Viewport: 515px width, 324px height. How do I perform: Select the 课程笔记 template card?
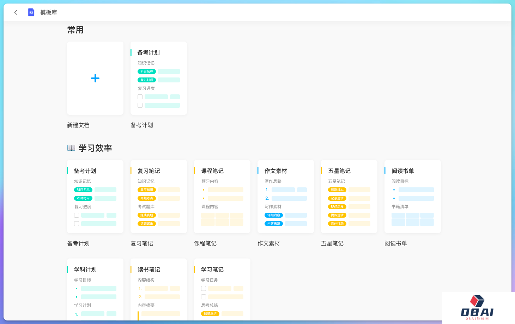(222, 197)
